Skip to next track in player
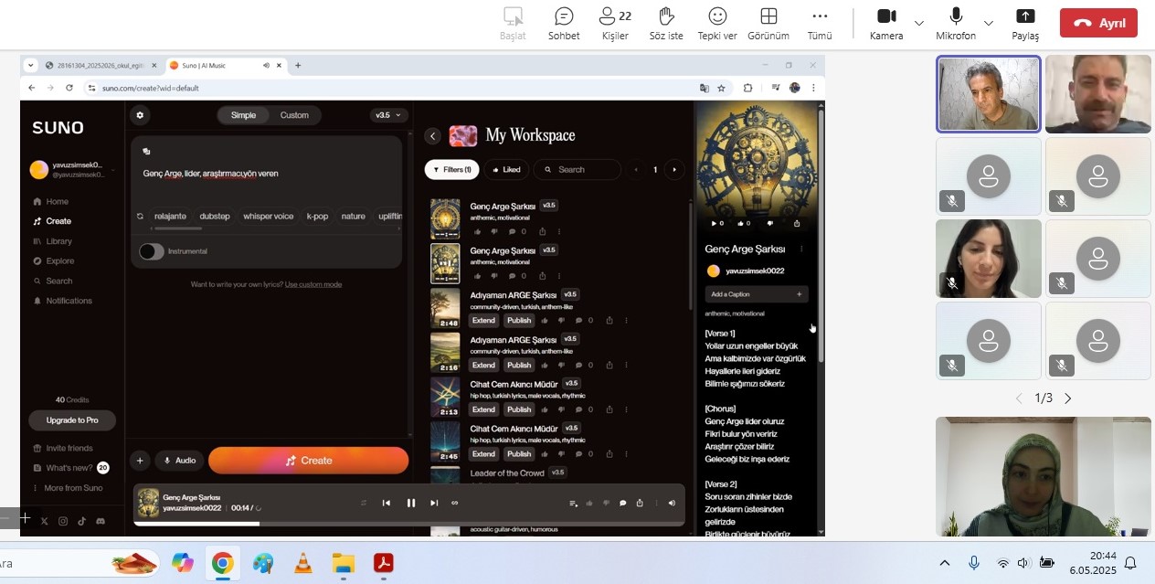Viewport: 1155px width, 584px height. click(x=434, y=503)
